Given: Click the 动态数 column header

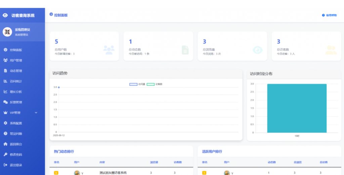Looking at the screenshot, I should [272, 162].
